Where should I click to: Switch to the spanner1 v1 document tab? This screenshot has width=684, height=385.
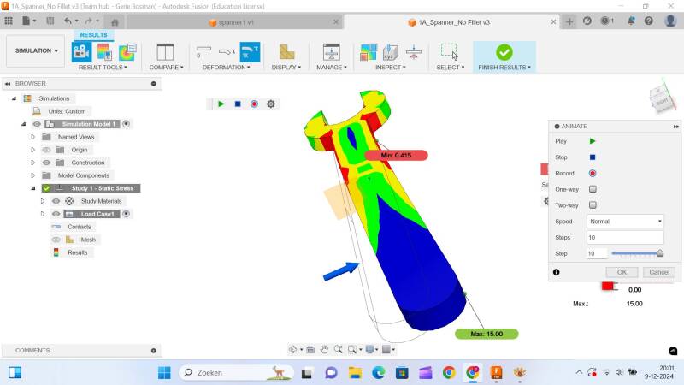236,22
